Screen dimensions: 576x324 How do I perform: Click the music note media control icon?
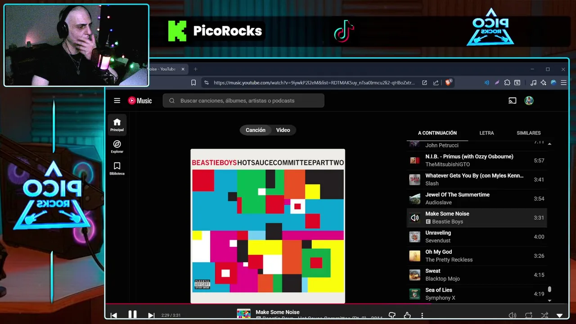(533, 83)
